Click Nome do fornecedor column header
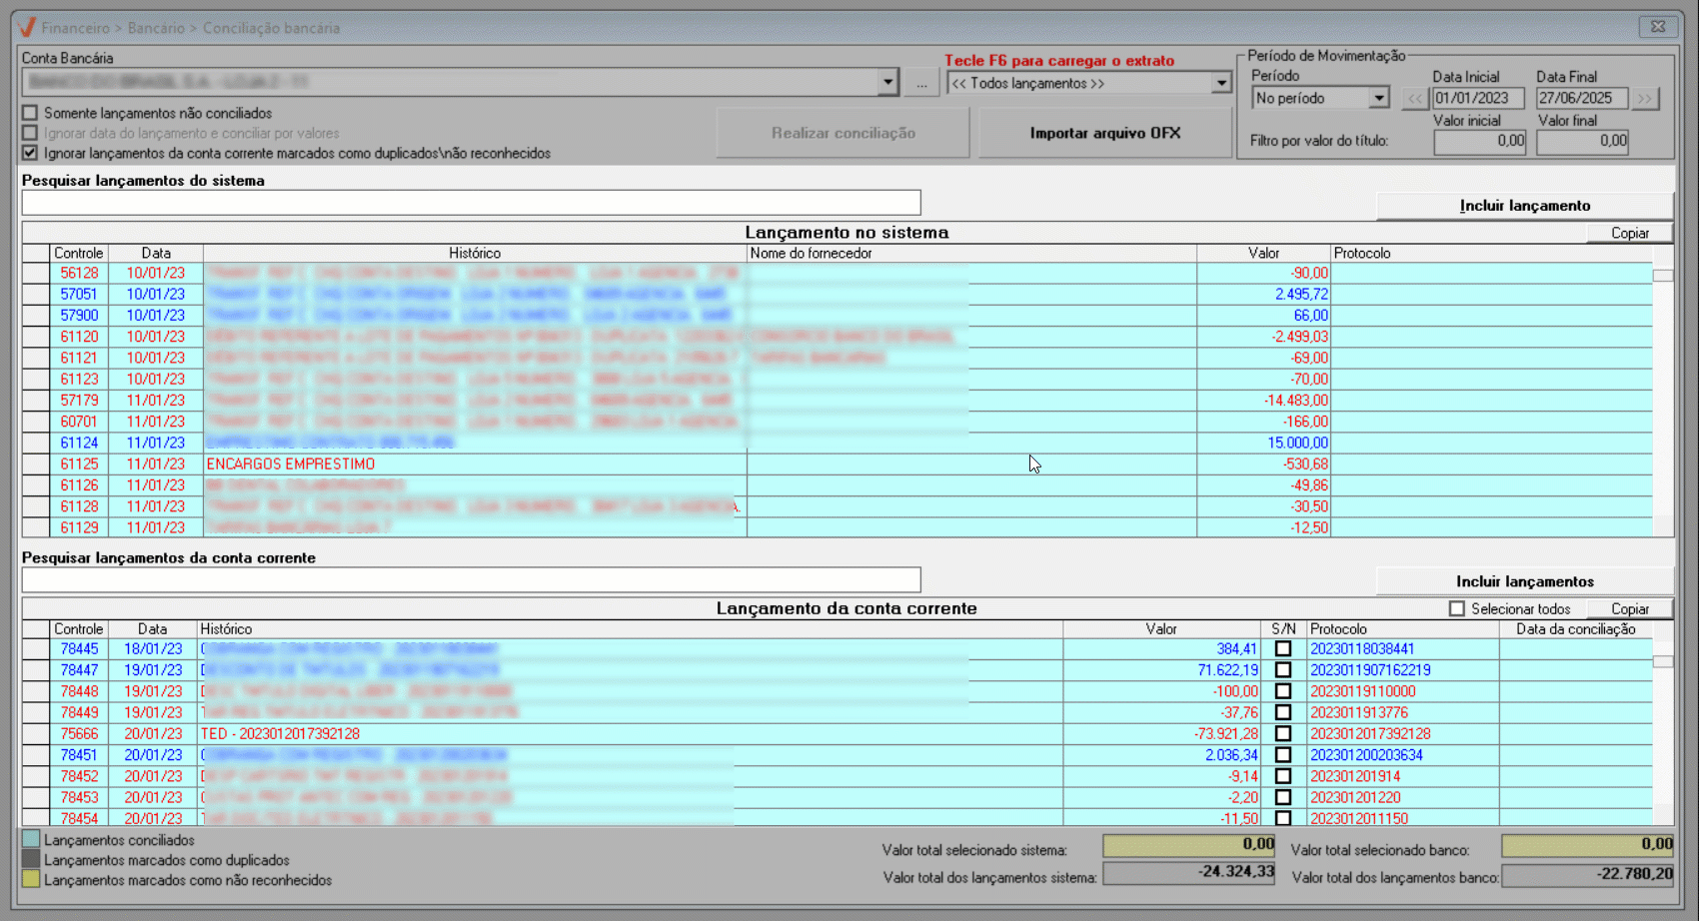1699x921 pixels. point(971,254)
